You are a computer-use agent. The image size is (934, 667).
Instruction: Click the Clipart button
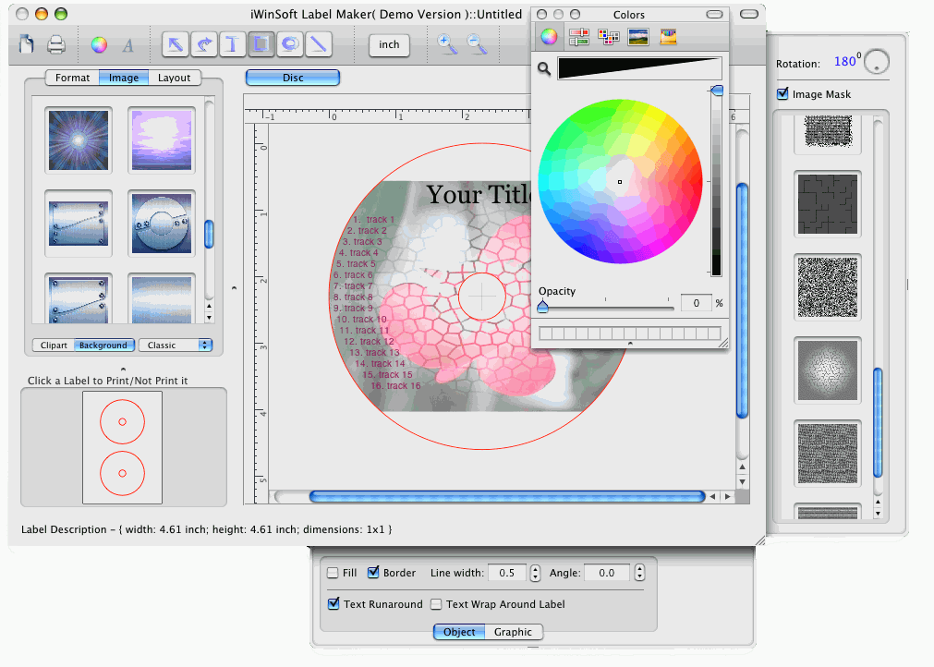[54, 346]
